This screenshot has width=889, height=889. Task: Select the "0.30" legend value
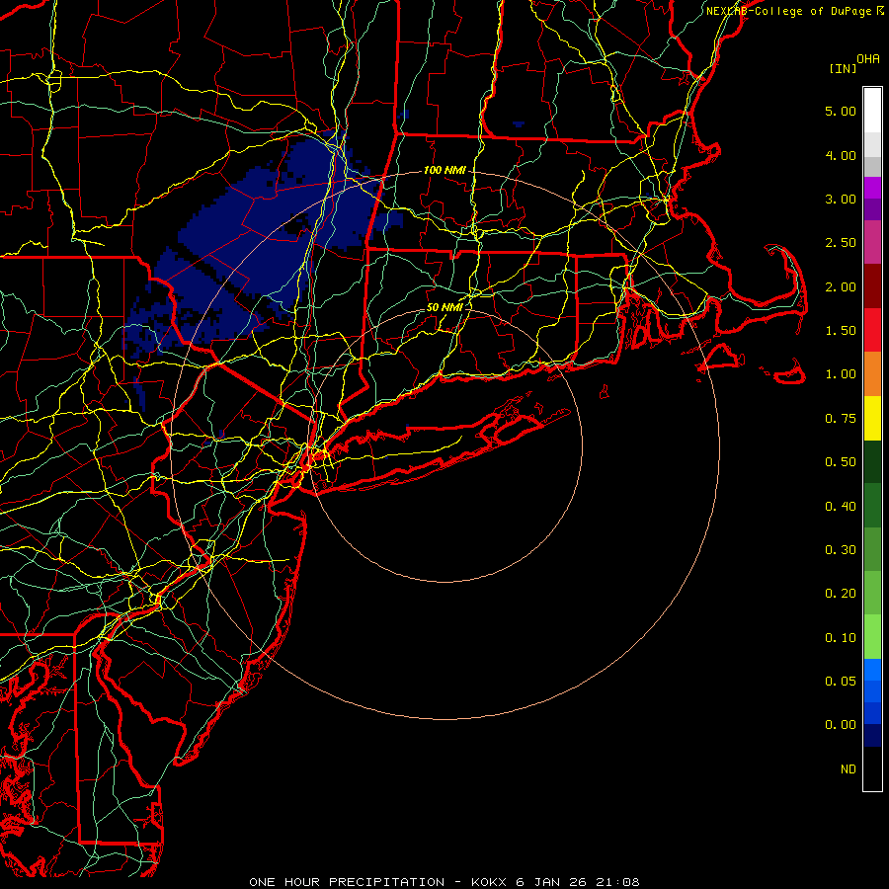coord(841,550)
